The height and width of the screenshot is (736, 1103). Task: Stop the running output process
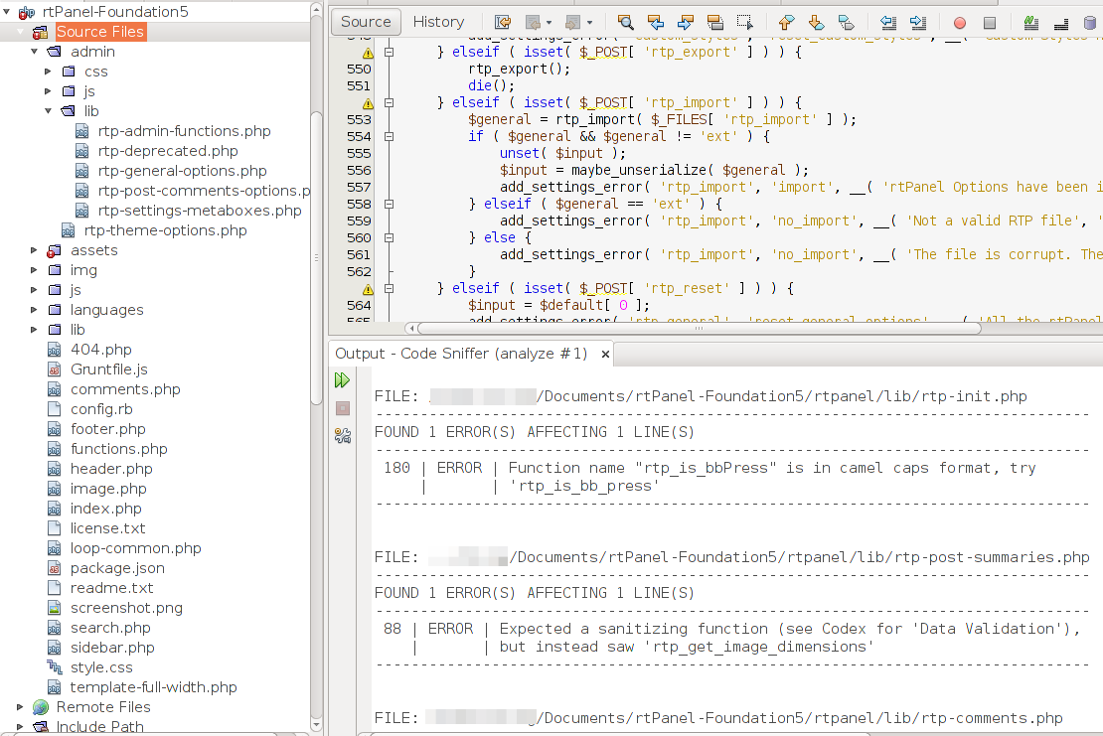(343, 408)
